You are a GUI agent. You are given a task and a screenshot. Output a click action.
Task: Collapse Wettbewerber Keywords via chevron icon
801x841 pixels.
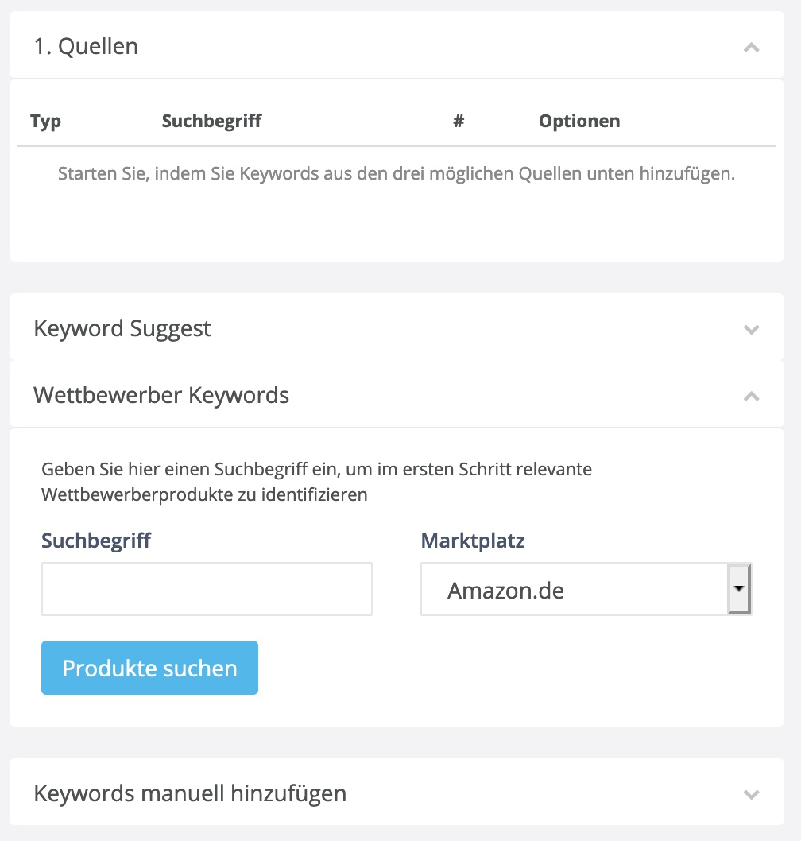click(x=751, y=396)
